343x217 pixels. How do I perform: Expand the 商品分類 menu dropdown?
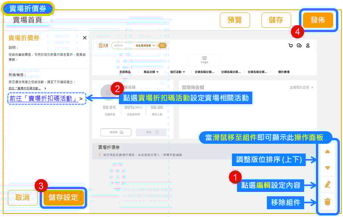[151, 72]
